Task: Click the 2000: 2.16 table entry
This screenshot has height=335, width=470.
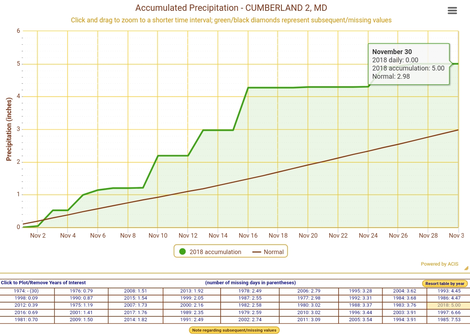Action: (x=190, y=305)
